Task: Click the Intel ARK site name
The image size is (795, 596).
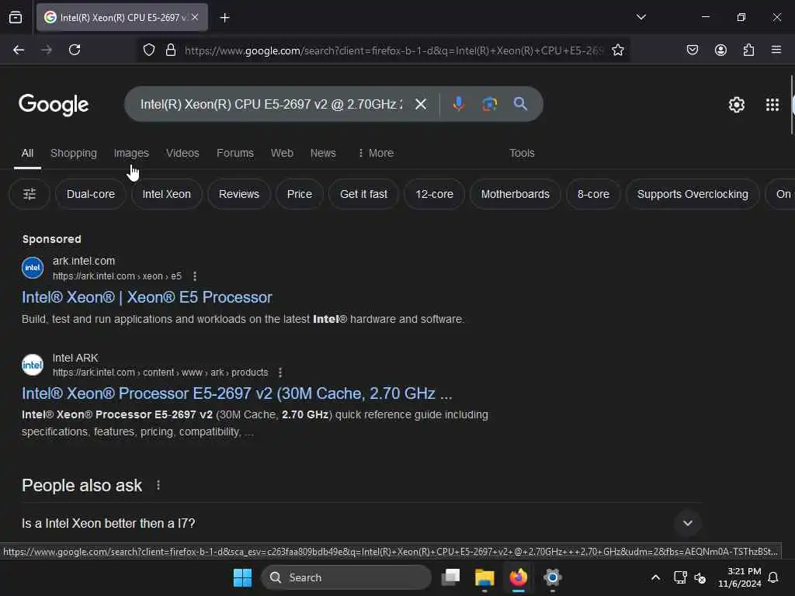Action: click(x=75, y=358)
